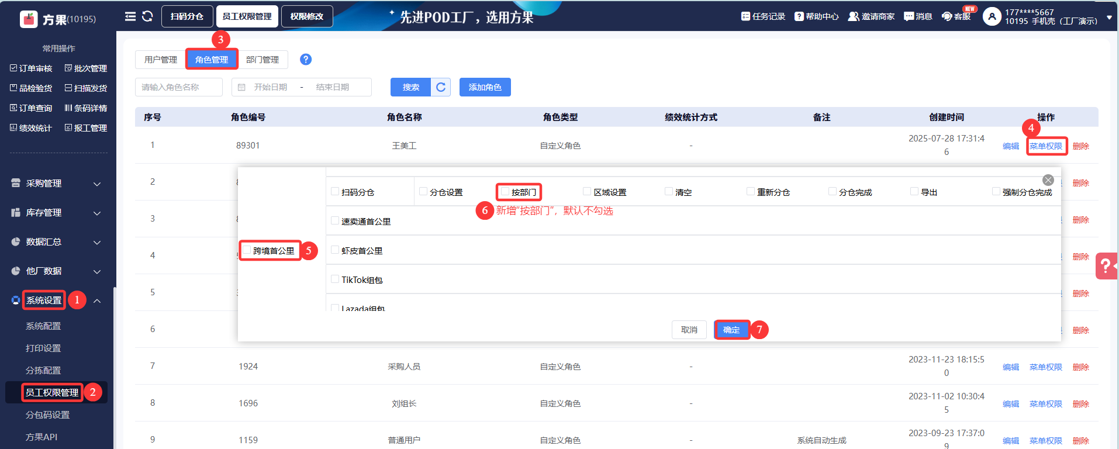Click the 添加角色 button
The width and height of the screenshot is (1119, 449).
tap(485, 87)
